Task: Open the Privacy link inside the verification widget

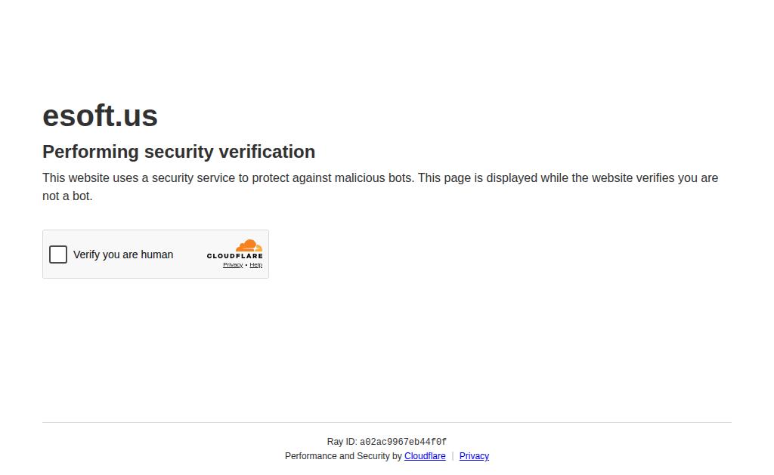Action: (x=233, y=265)
